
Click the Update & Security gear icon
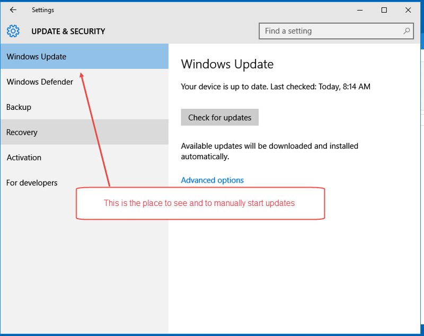tap(13, 31)
